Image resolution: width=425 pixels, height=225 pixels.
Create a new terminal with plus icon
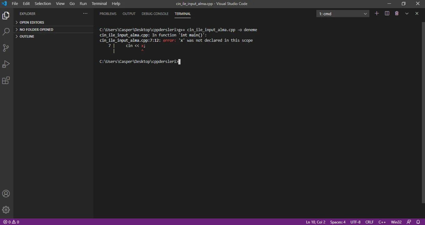pyautogui.click(x=377, y=13)
